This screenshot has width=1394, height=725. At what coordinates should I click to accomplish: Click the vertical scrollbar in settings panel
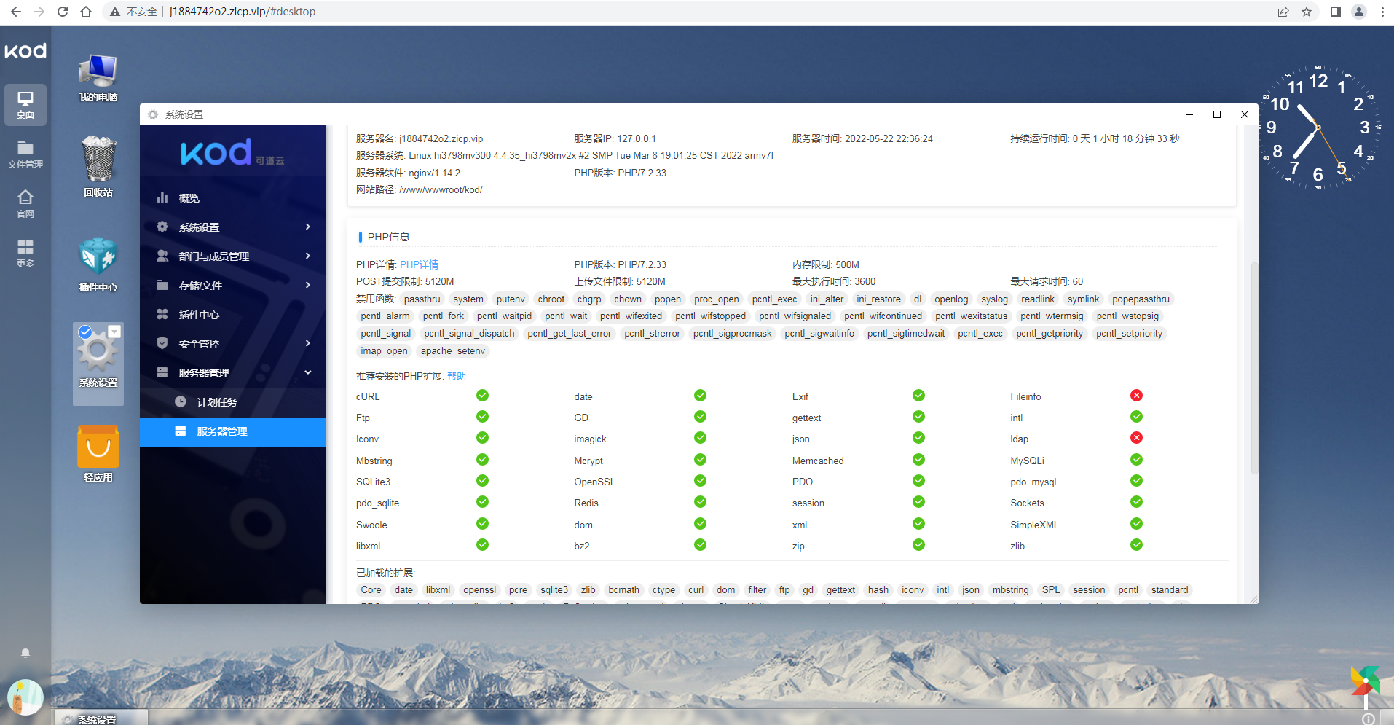(1253, 364)
